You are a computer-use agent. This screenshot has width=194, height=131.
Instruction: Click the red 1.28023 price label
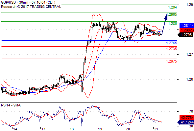pos(186,30)
